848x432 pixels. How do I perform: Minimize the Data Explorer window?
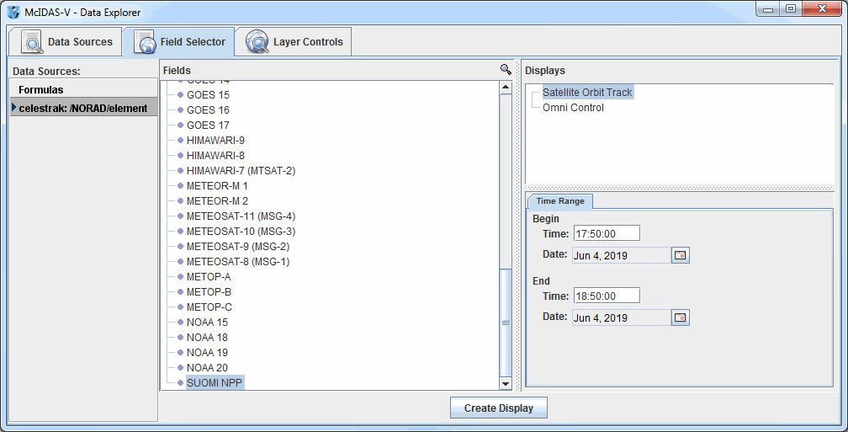pyautogui.click(x=768, y=8)
